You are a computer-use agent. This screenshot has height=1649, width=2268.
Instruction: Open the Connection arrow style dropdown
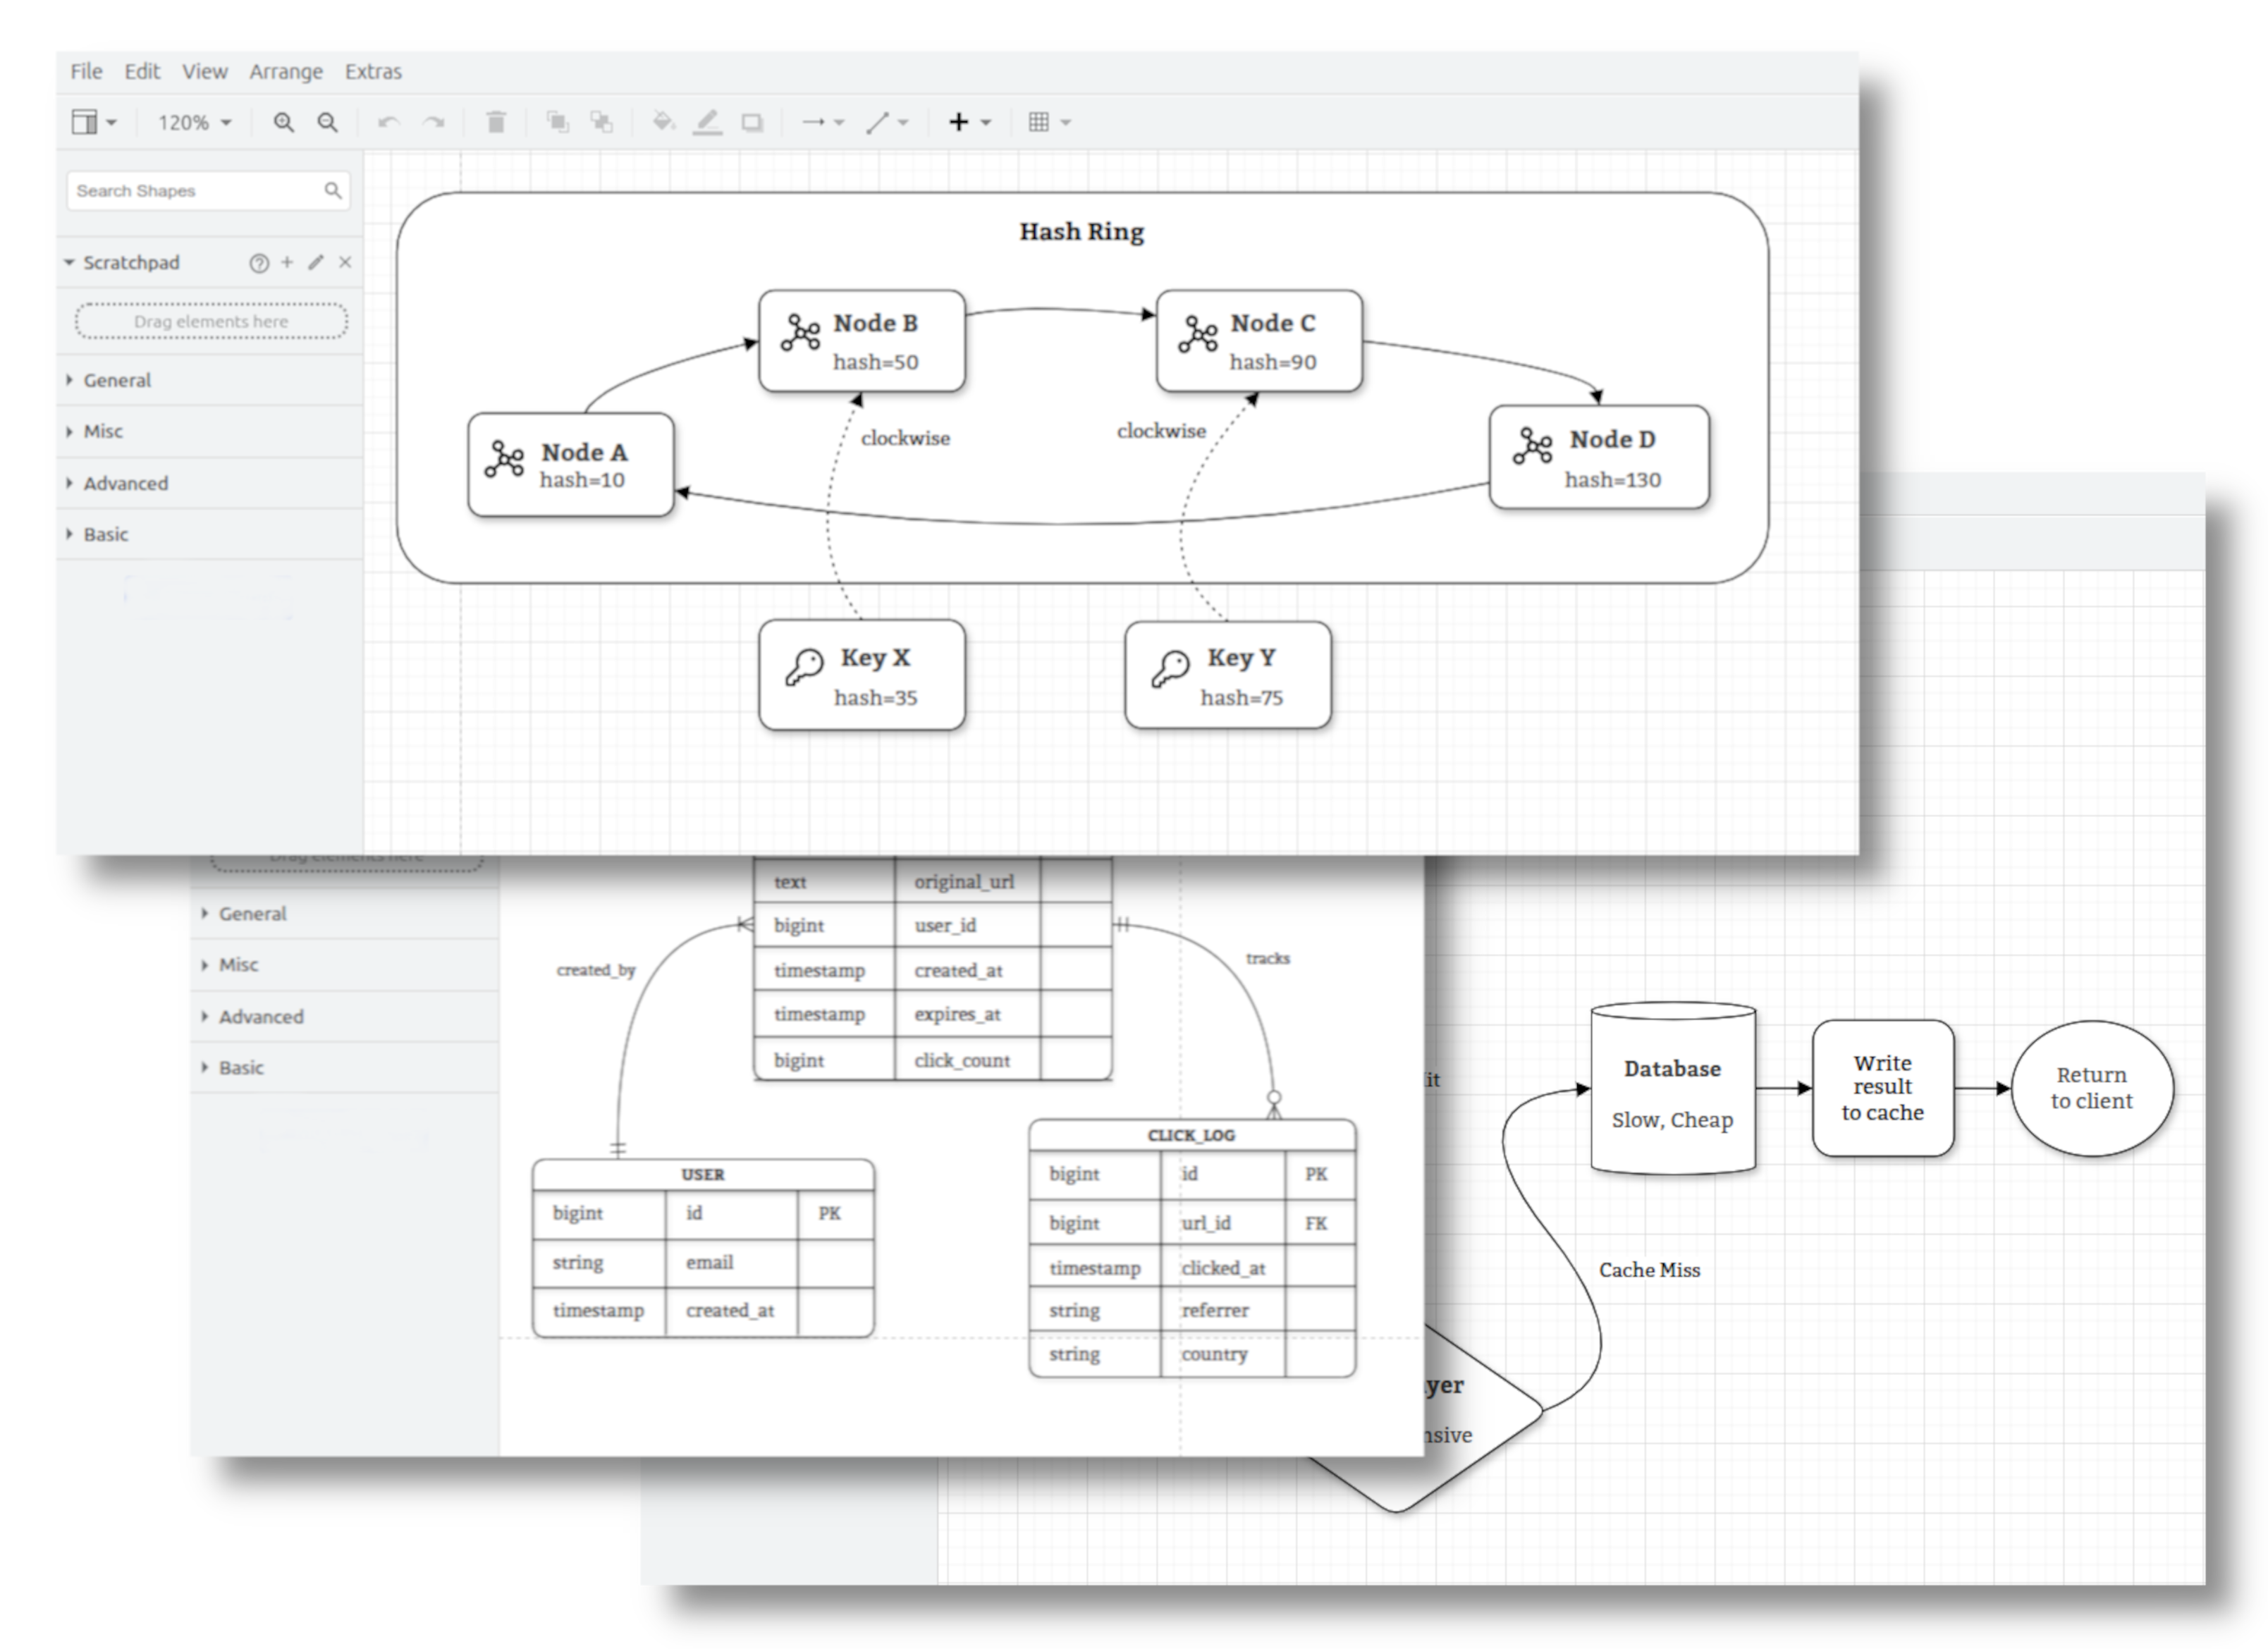[823, 122]
